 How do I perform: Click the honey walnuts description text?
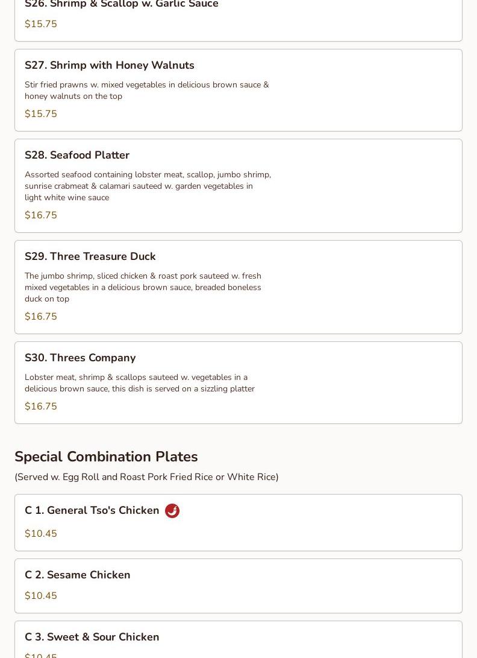pyautogui.click(x=147, y=90)
